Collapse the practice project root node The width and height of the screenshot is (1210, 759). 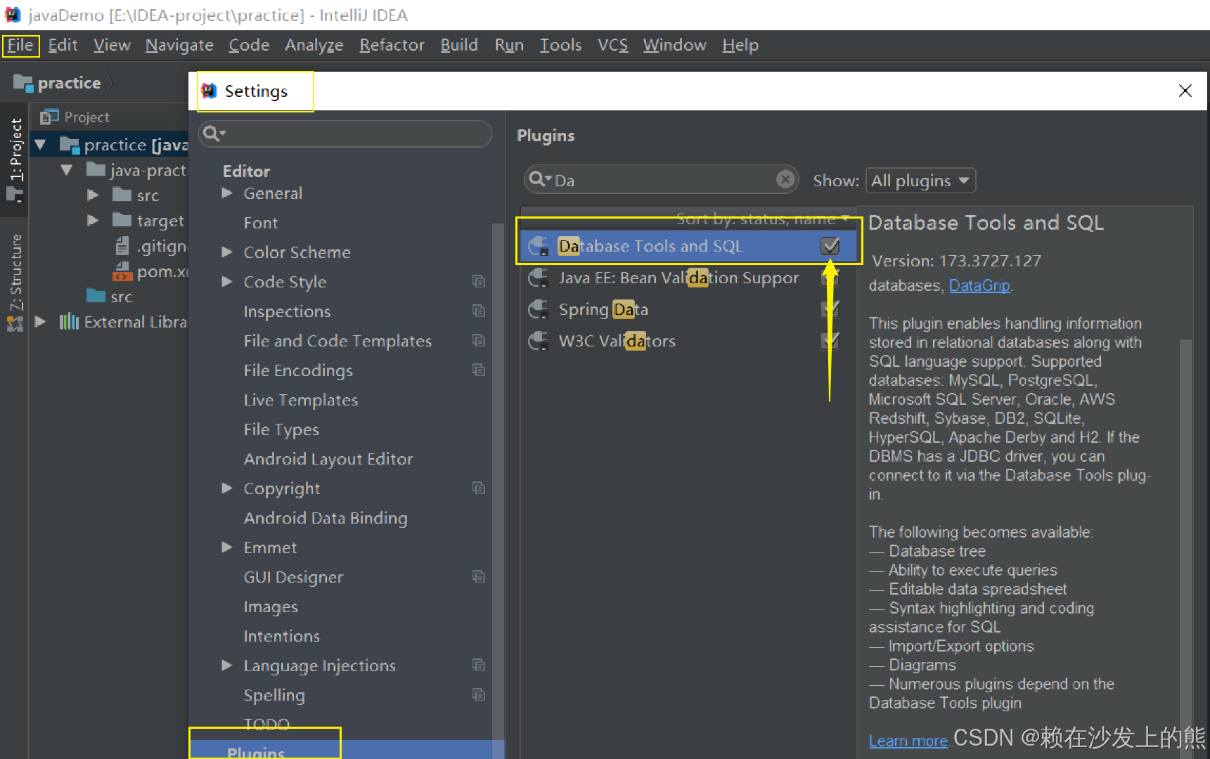pos(41,145)
